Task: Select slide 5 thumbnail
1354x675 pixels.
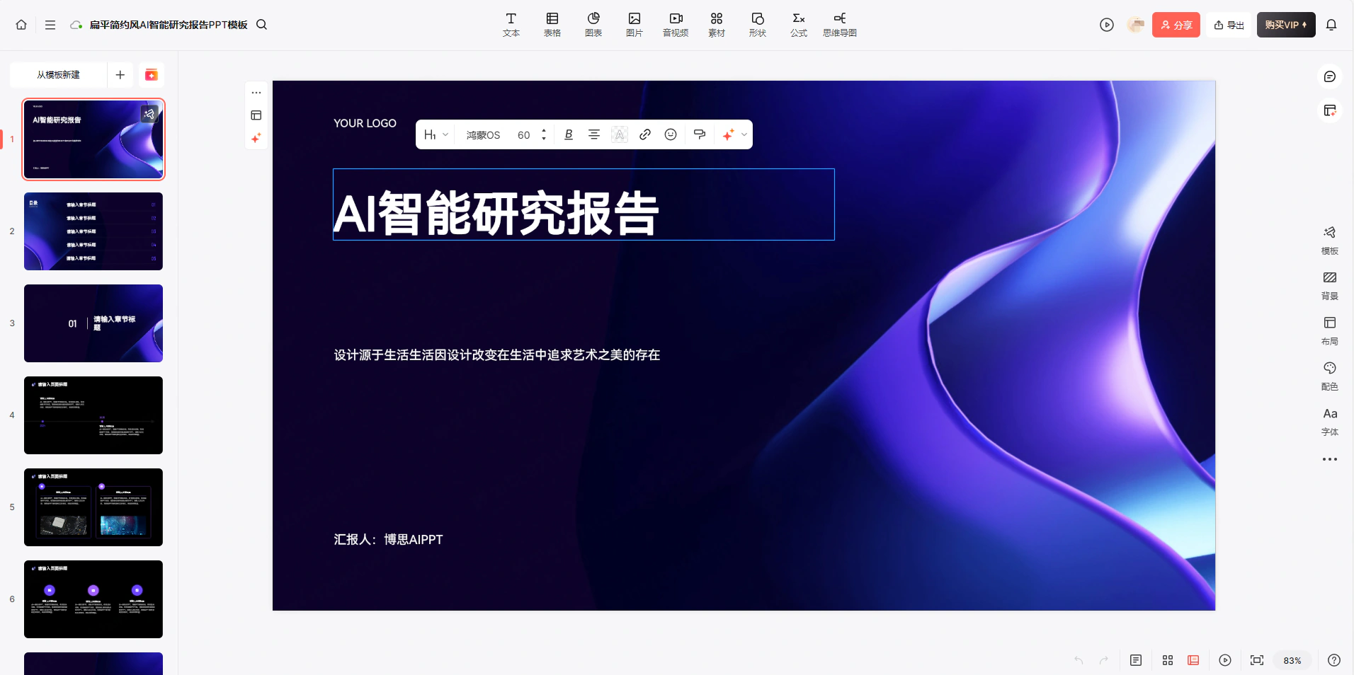Action: coord(93,507)
